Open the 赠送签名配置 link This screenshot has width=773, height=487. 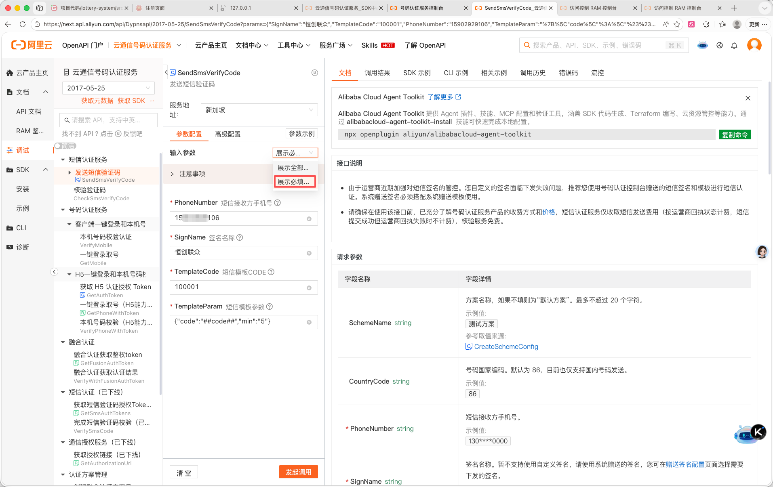685,464
